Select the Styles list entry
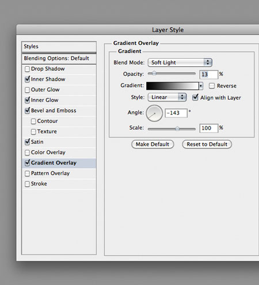Image resolution: width=259 pixels, height=285 pixels. click(59, 47)
